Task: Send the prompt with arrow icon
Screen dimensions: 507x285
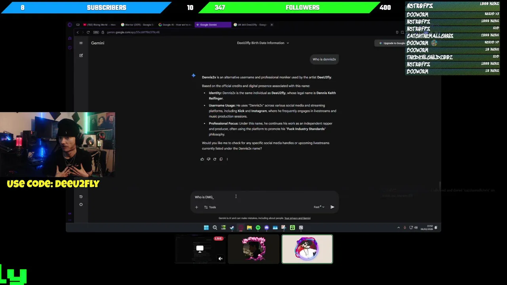Action: [332, 207]
